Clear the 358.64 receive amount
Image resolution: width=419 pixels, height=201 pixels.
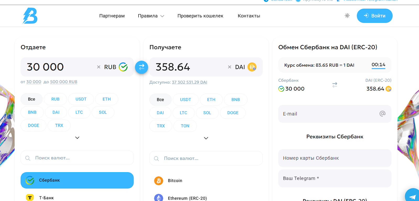[x=230, y=67]
